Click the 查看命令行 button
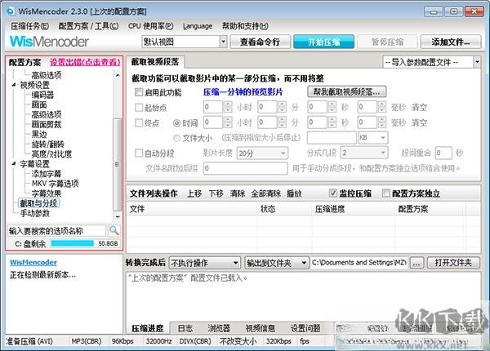 [x=260, y=42]
